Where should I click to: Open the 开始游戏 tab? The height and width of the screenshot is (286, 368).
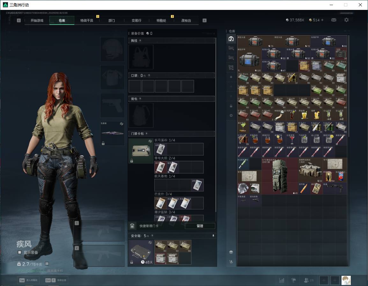[37, 20]
